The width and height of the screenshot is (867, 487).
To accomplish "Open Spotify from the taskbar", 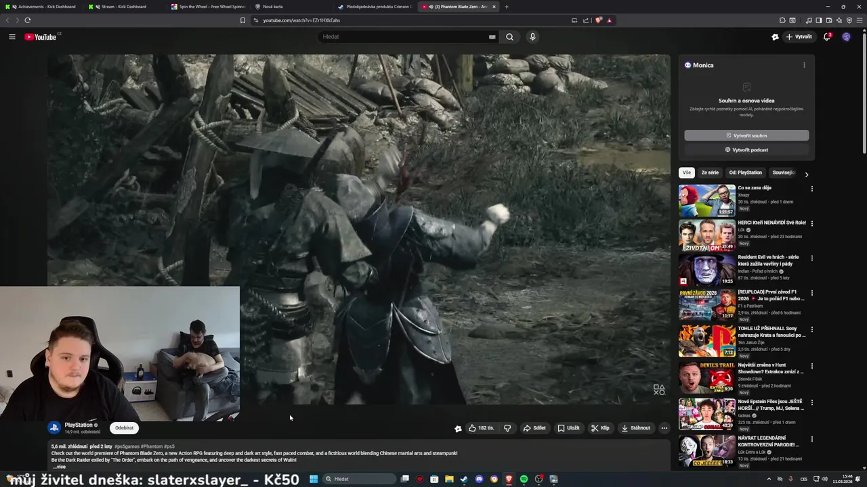I will click(524, 479).
